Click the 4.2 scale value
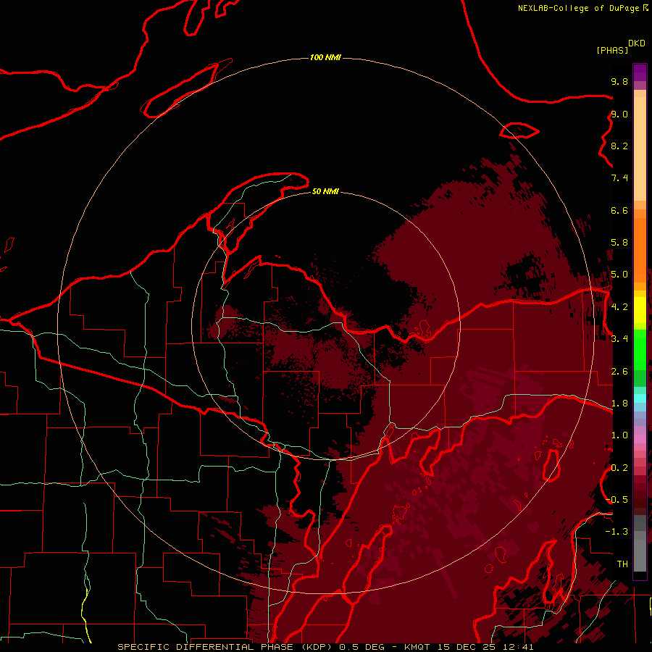Image resolution: width=652 pixels, height=652 pixels. [619, 307]
